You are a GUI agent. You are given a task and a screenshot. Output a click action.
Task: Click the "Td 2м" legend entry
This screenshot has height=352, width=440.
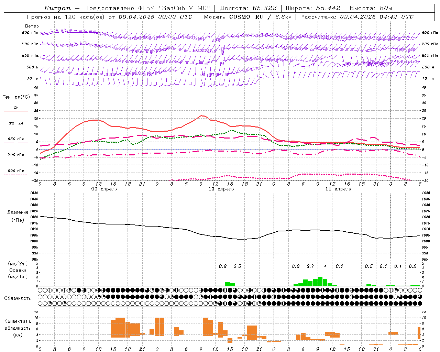point(16,123)
